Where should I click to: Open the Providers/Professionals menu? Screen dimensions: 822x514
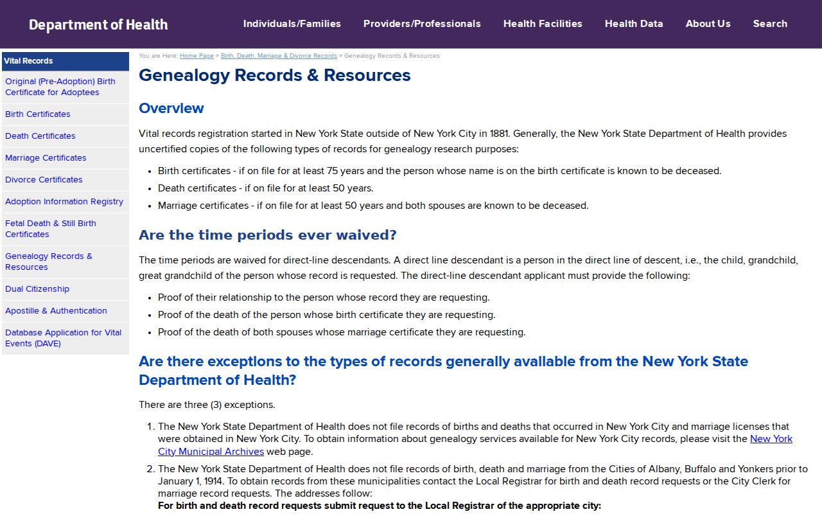(422, 24)
